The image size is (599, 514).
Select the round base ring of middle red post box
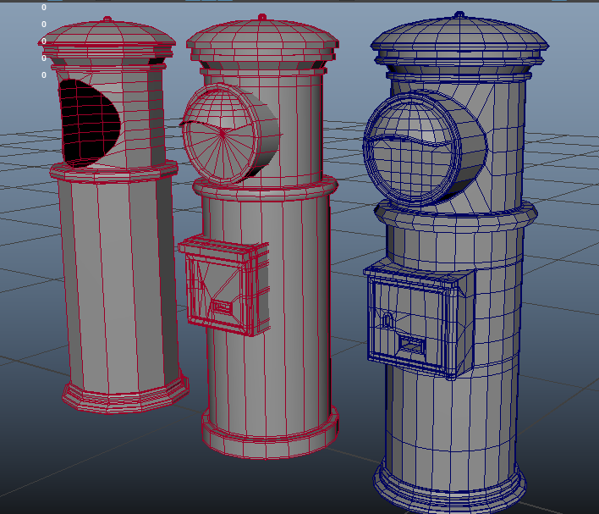(271, 434)
